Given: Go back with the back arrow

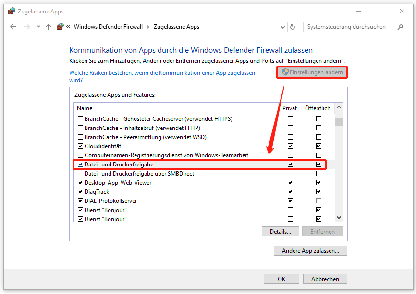Looking at the screenshot, I should [13, 27].
